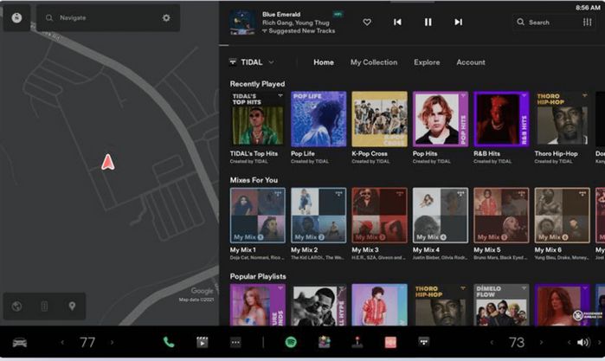
Task: Open Spotify from the bottom bar
Action: [x=291, y=342]
